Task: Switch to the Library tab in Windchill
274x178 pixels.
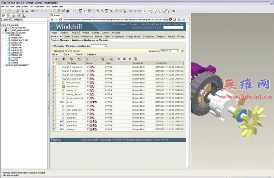Action: tap(105, 32)
